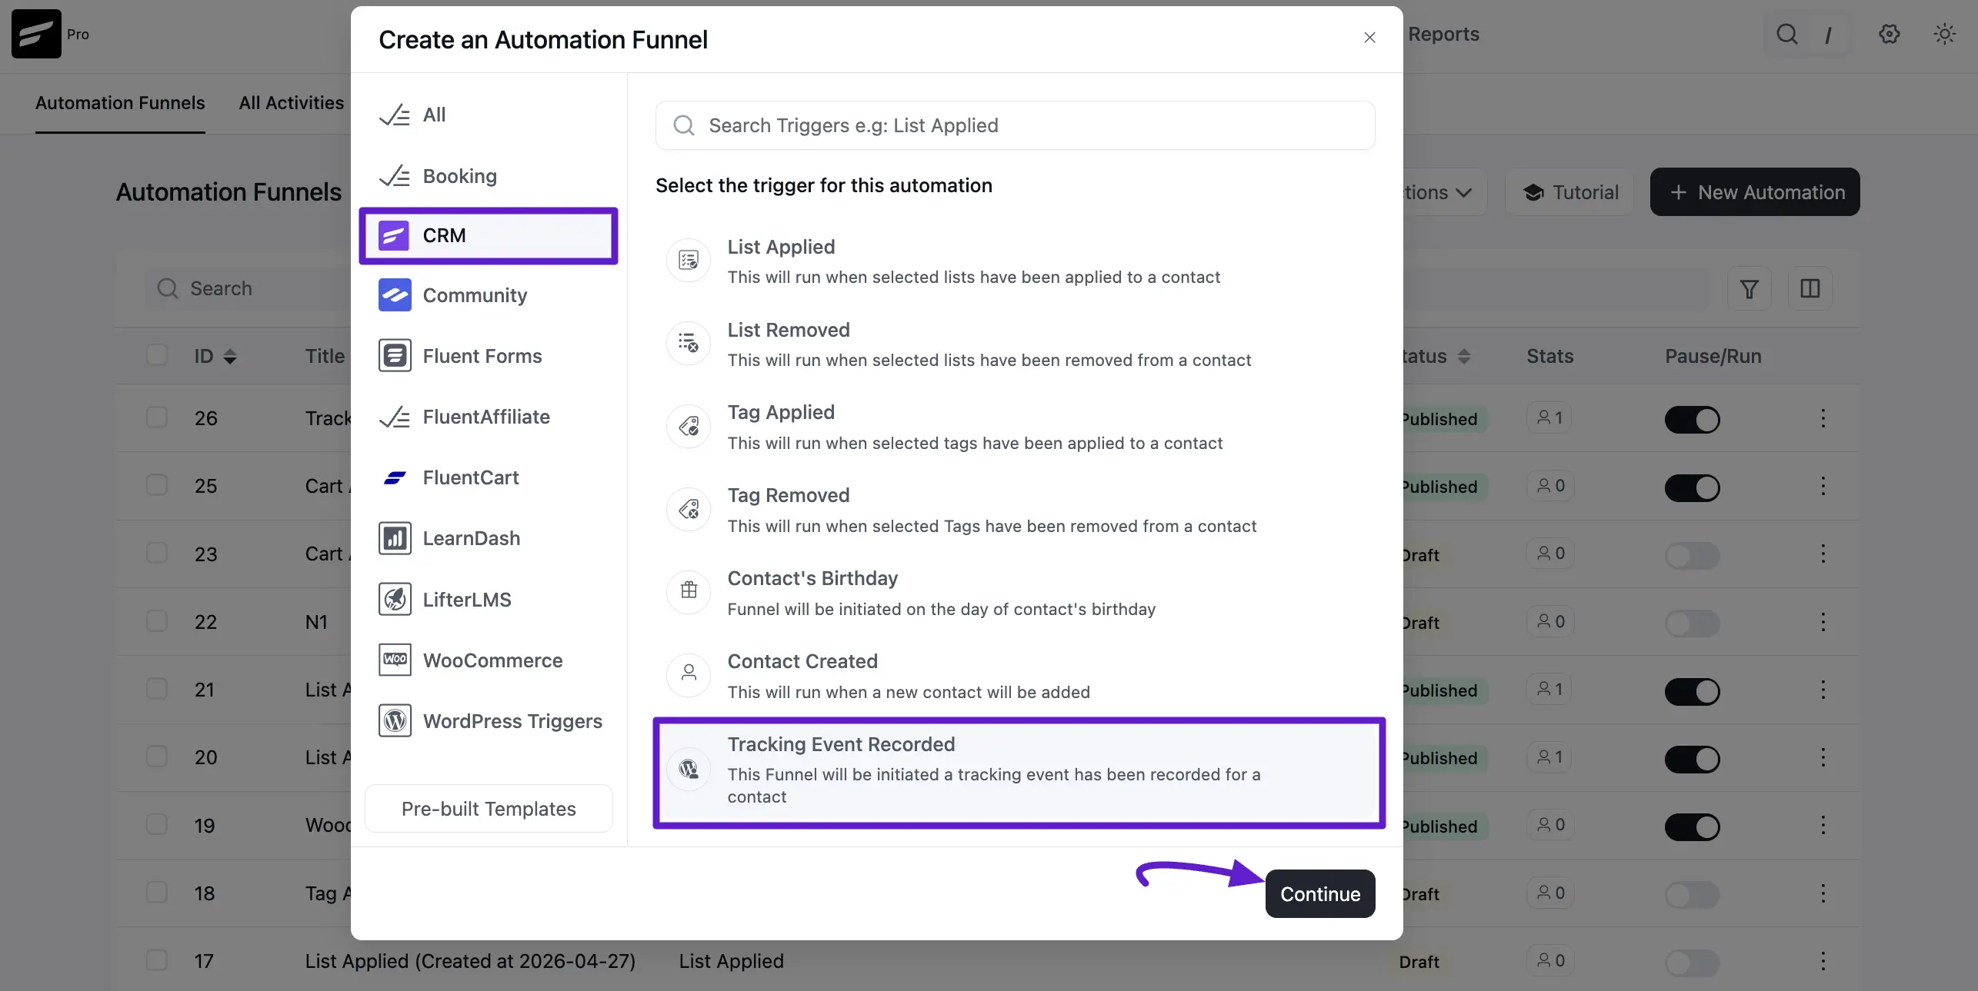Select the Fluent Forms trigger category
Viewport: 1978px width, 991px height.
(489, 356)
